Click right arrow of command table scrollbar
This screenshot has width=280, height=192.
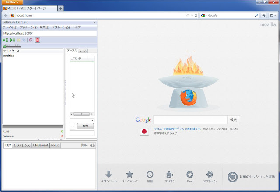(x=92, y=114)
